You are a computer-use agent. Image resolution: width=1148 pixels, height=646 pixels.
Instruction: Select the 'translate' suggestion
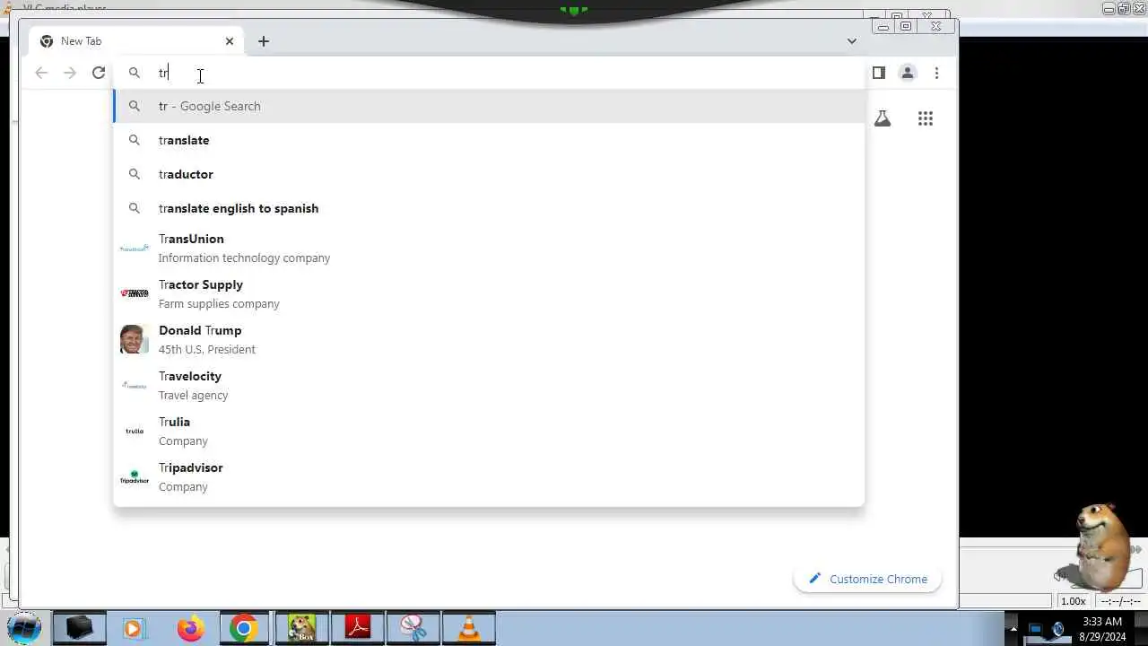(489, 140)
